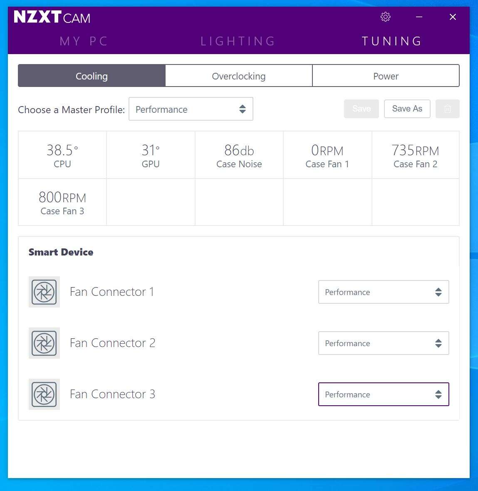Switch to the LIGHTING section
The image size is (478, 491).
pos(238,41)
